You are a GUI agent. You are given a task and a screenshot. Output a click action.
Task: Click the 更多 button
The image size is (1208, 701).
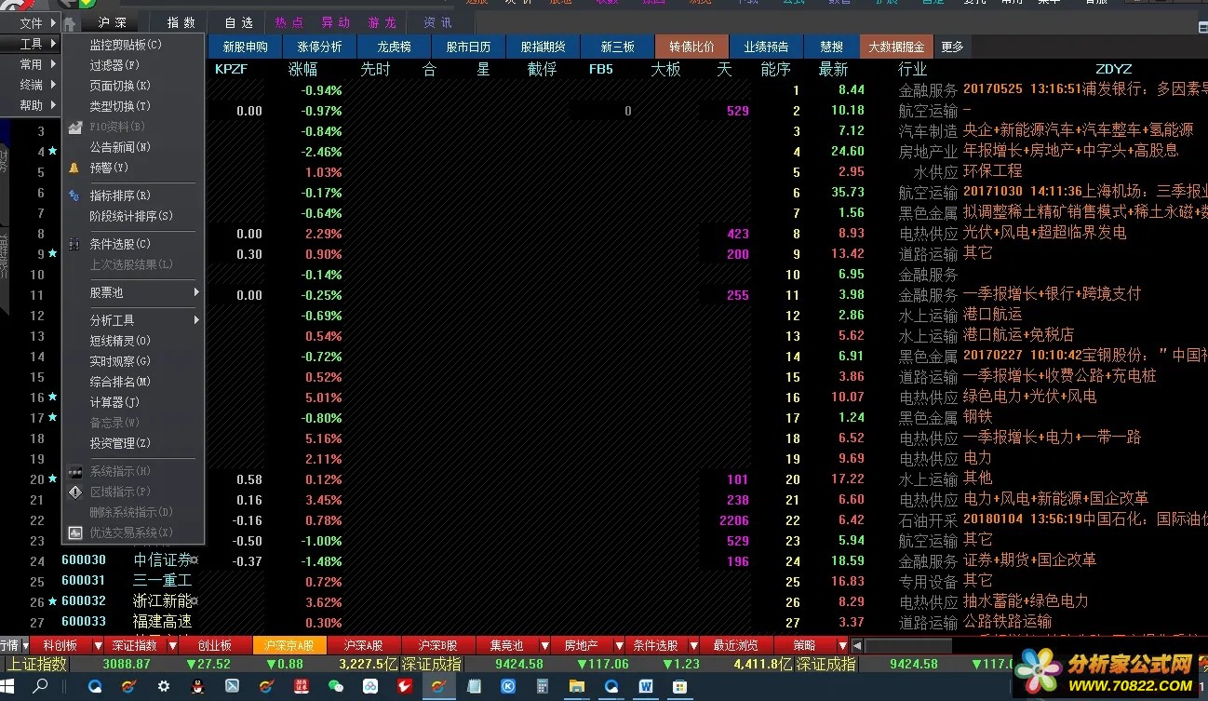[x=952, y=47]
